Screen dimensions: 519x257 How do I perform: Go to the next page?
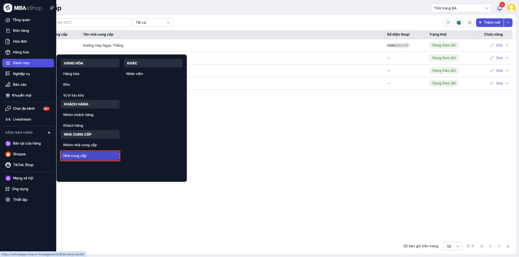[499, 246]
